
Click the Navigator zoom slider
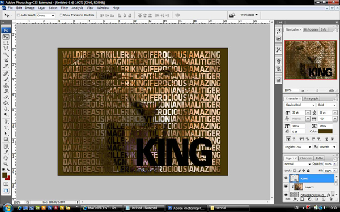317,90
